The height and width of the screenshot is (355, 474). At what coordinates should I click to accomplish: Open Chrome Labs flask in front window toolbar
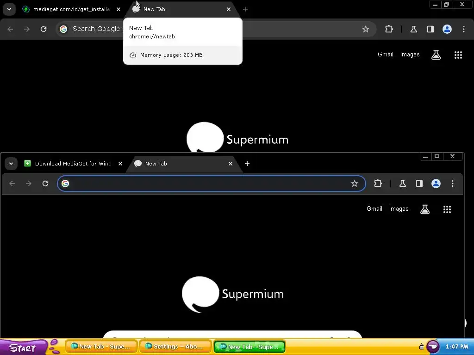(402, 184)
